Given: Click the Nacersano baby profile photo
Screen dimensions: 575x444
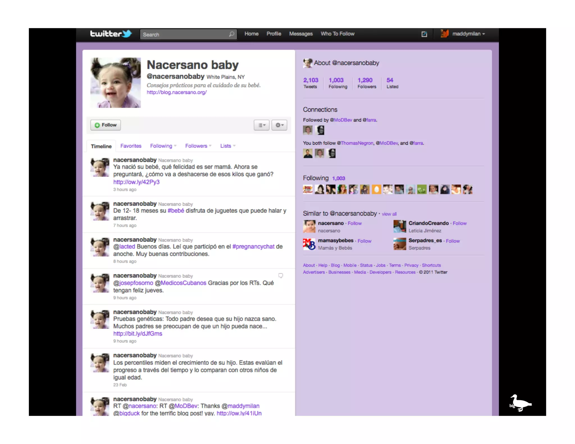Looking at the screenshot, I should point(115,83).
